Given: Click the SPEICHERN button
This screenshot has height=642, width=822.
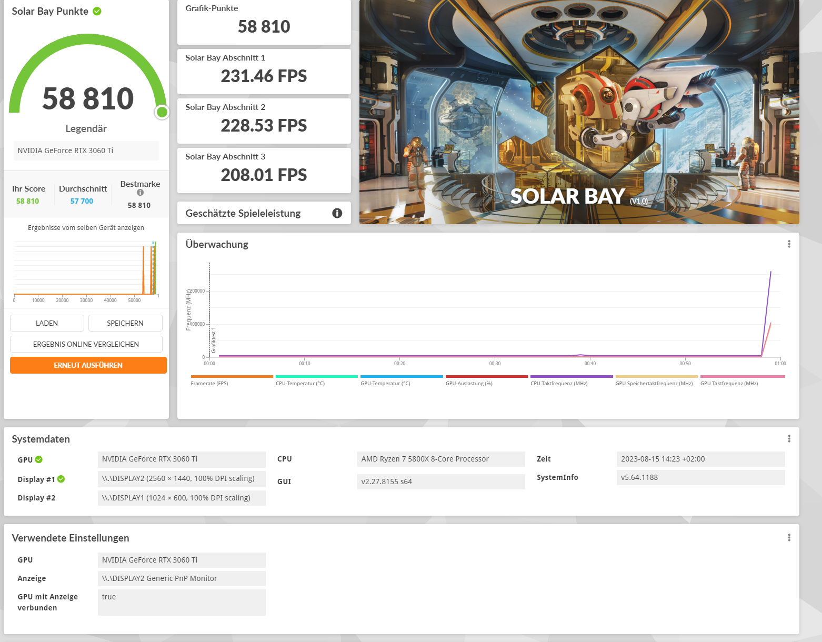Looking at the screenshot, I should 125,323.
